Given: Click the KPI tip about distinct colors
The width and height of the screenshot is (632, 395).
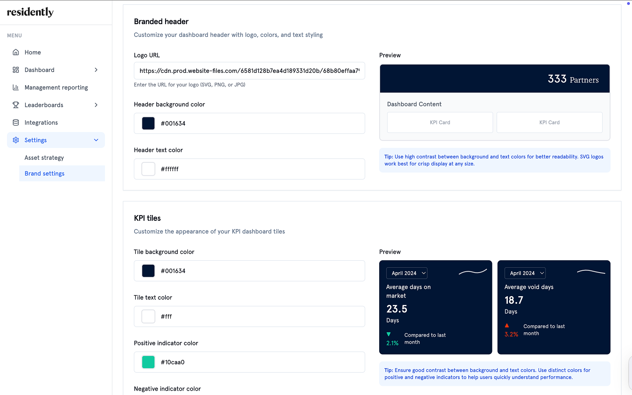Looking at the screenshot, I should click(495, 373).
